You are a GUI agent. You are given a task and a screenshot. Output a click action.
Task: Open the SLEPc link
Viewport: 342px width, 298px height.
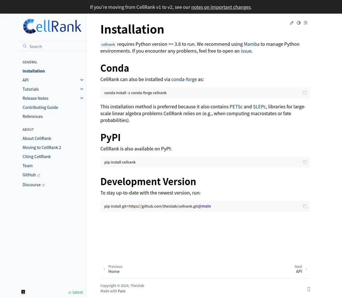point(259,107)
